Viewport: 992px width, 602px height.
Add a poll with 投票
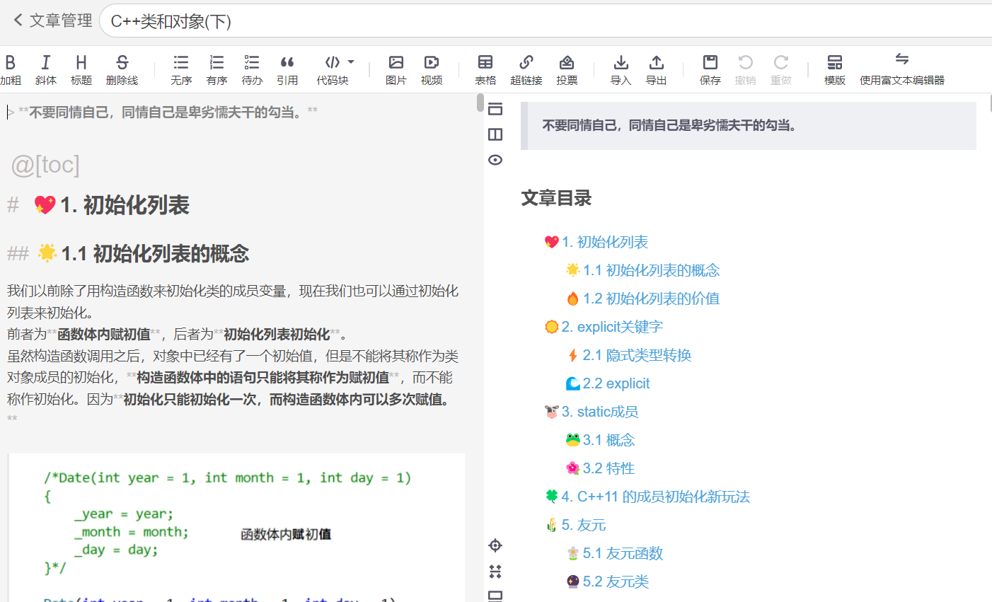(567, 70)
